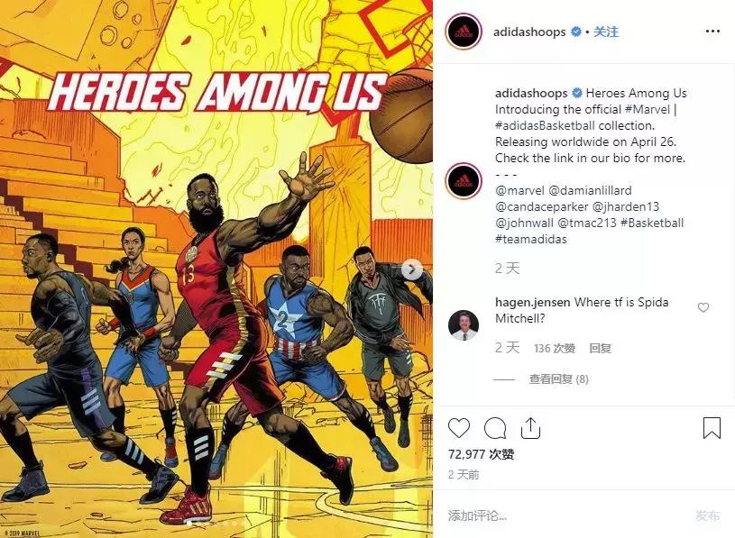Viewport: 735px width, 538px height.
Task: Like hagen.jensen's comment with small heart
Action: [x=703, y=307]
